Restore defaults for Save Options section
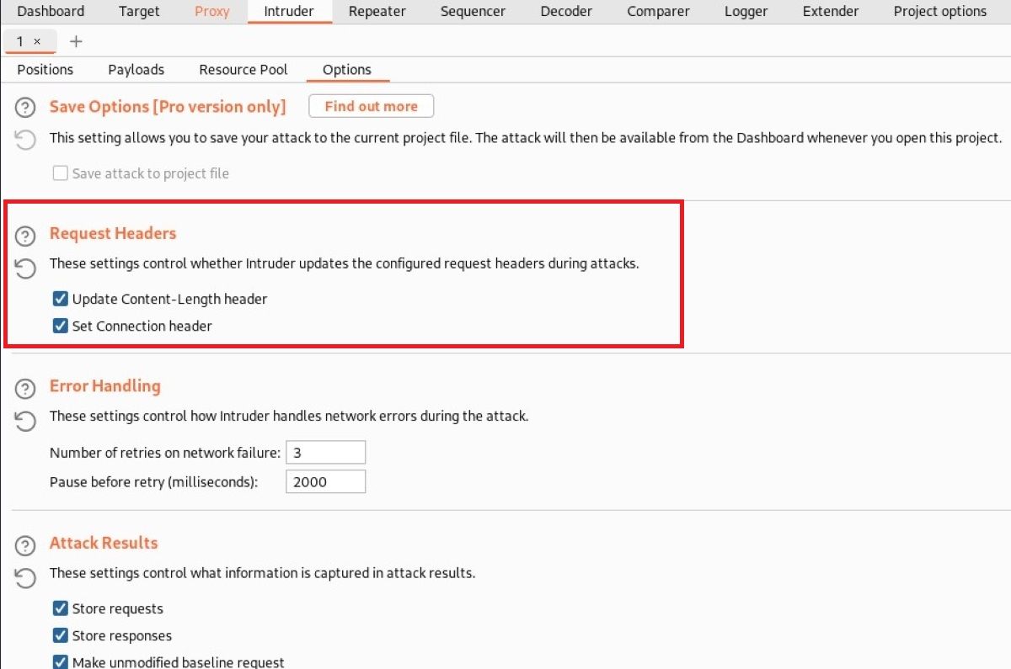The width and height of the screenshot is (1011, 669). (26, 139)
